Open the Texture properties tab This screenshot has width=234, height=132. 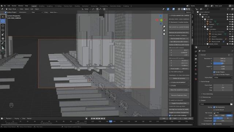point(196,79)
